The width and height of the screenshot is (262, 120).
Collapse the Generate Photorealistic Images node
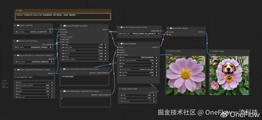pos(16,70)
